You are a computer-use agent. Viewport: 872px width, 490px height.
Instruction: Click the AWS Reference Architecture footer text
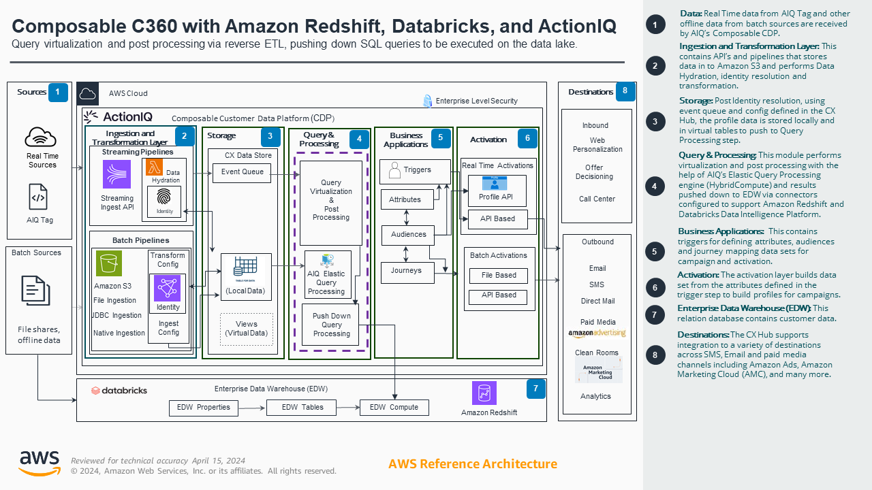tap(473, 464)
